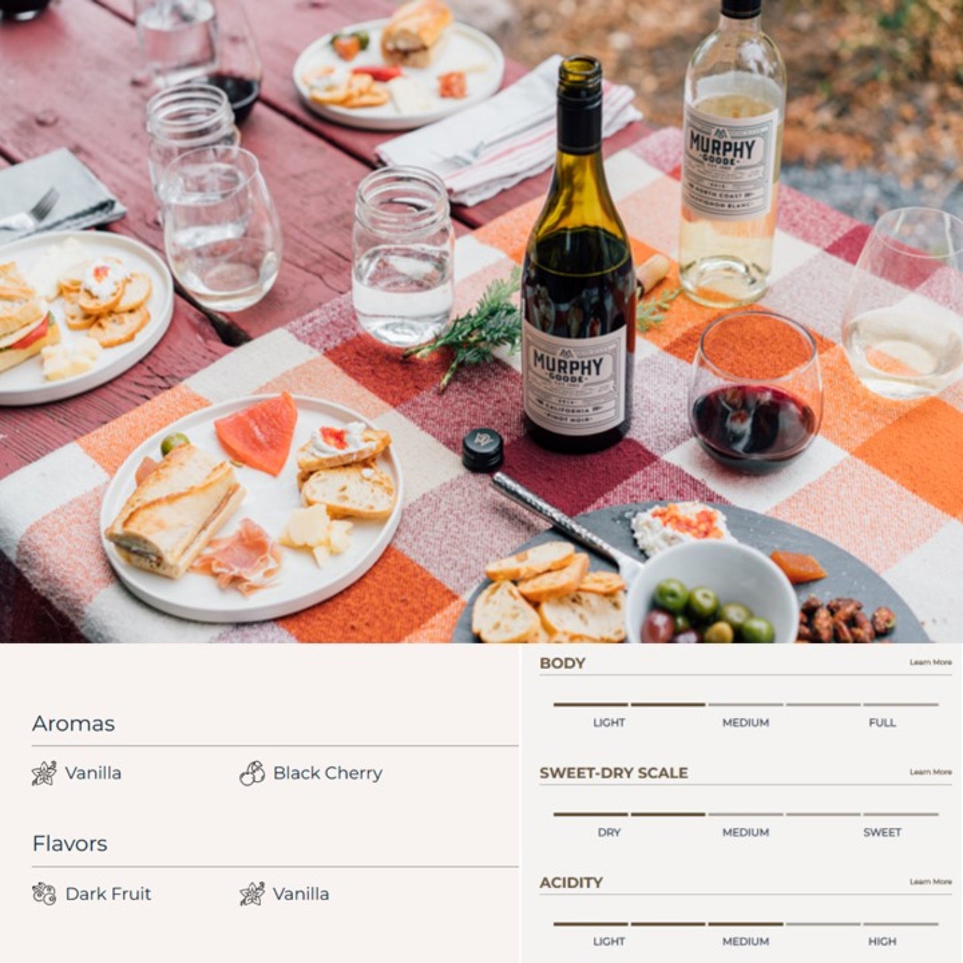Click the Black Cherry aroma text
This screenshot has height=963, width=963.
(x=328, y=773)
